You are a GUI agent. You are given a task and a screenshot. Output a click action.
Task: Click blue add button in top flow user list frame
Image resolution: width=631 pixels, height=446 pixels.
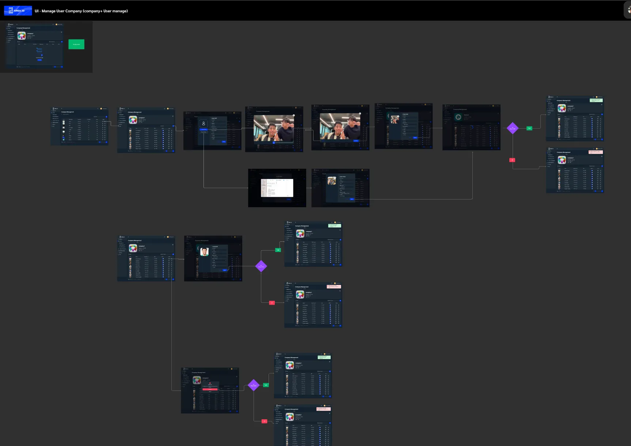pyautogui.click(x=173, y=126)
